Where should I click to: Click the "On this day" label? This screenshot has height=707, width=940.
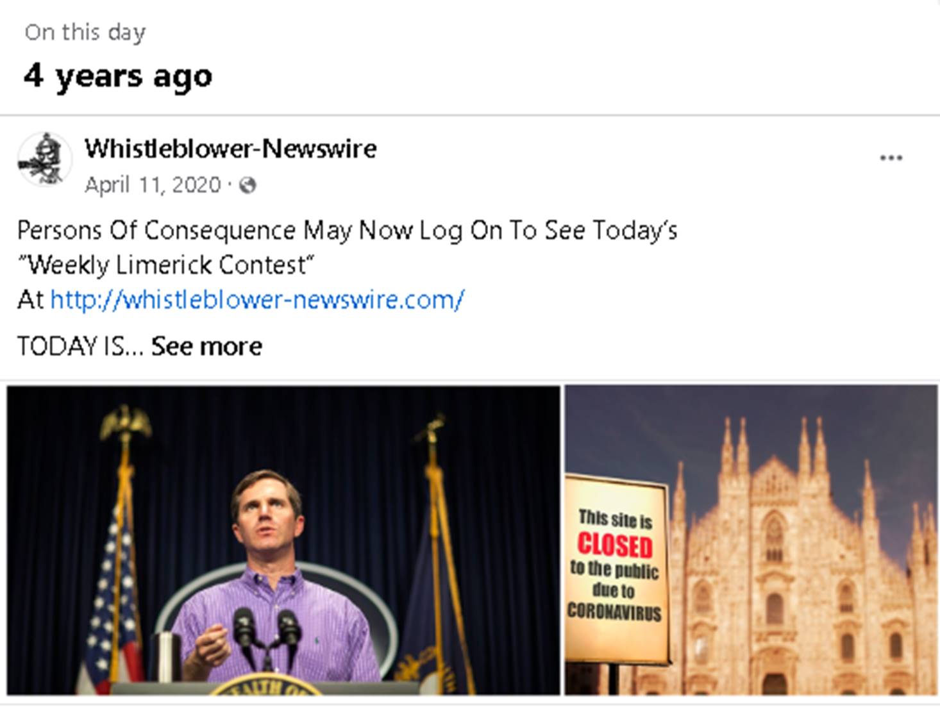pyautogui.click(x=85, y=32)
